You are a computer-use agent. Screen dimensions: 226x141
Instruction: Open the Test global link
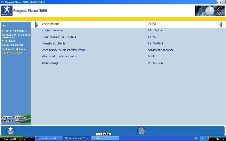point(9,41)
